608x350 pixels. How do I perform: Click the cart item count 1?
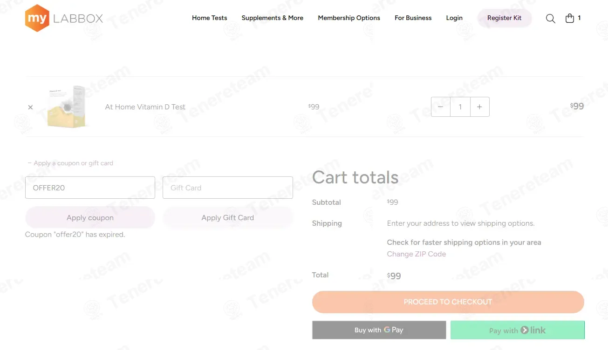579,18
